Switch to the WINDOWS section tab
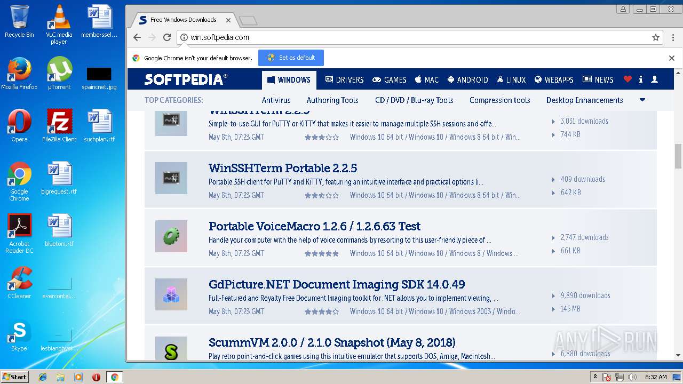Viewport: 683px width, 384px height. (x=289, y=80)
